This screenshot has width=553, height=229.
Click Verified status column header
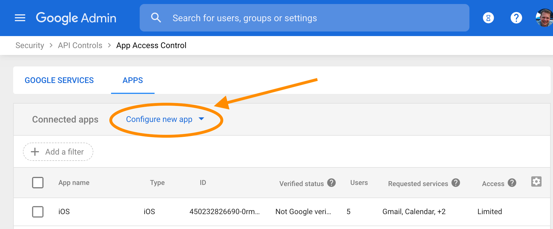[302, 184]
